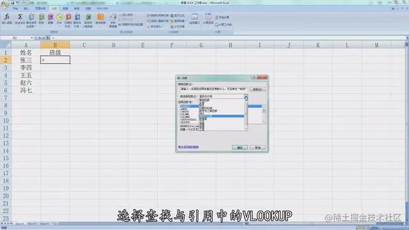Switch to the 插入 (Insert) ribbon tab

(26, 8)
